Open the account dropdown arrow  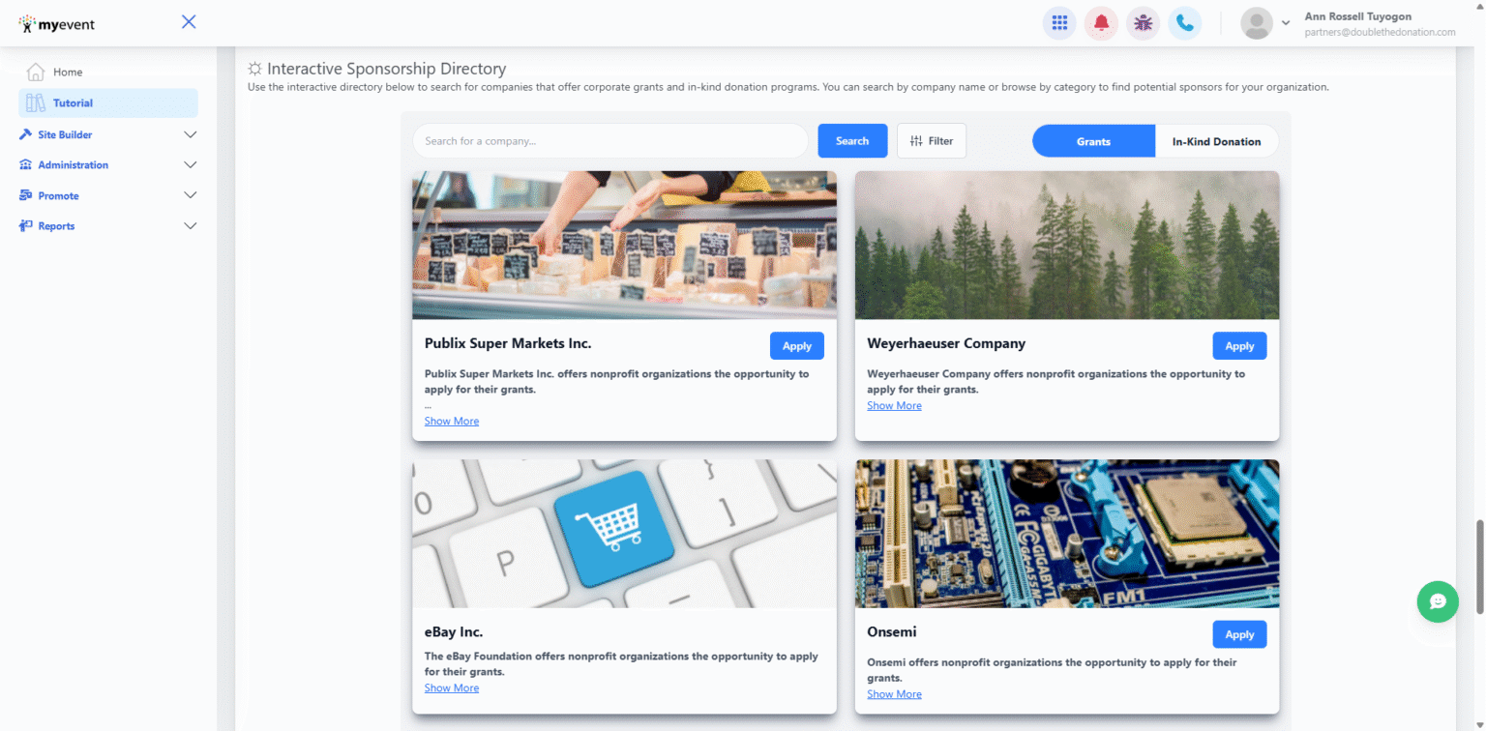coord(1287,22)
